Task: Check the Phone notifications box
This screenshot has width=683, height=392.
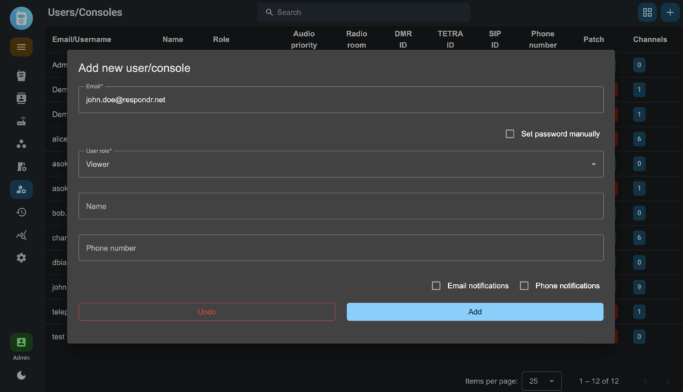Action: pyautogui.click(x=524, y=286)
